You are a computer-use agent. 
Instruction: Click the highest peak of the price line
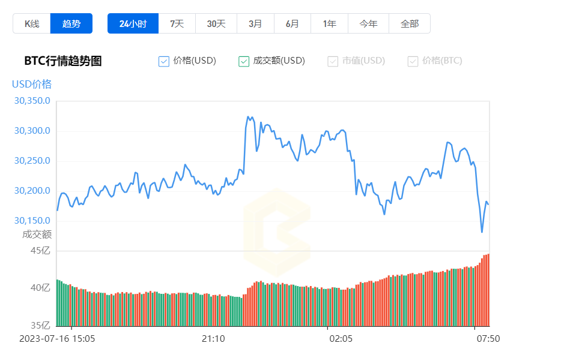[249, 116]
